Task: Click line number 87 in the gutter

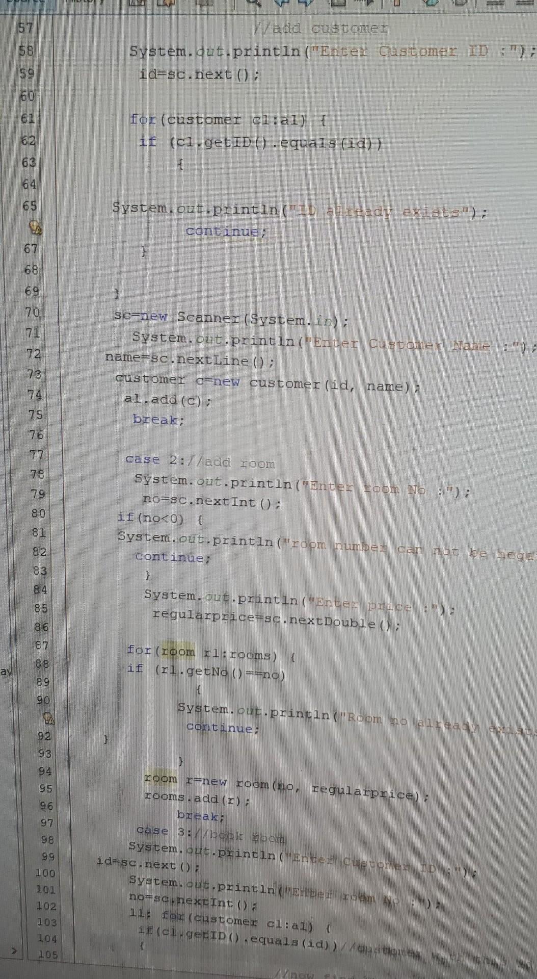Action: point(42,645)
